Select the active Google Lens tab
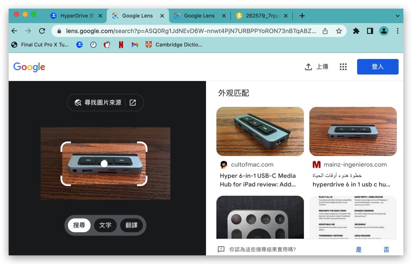 pos(138,16)
